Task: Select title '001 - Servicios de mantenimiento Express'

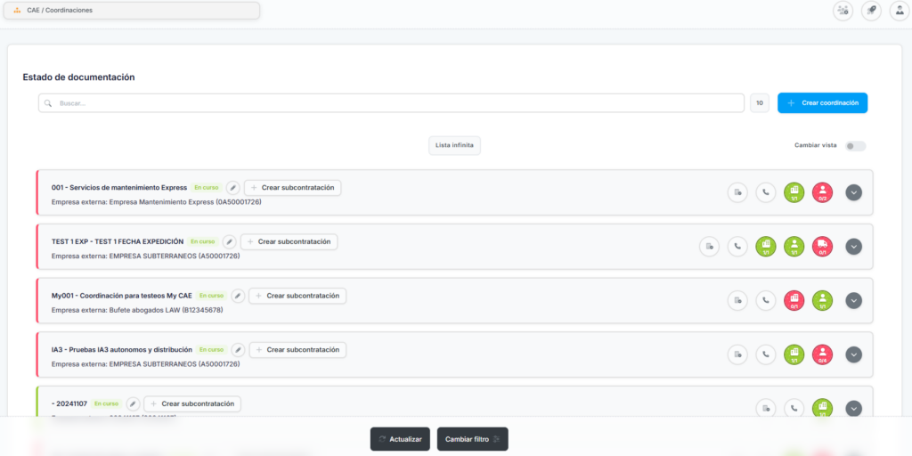Action: 119,188
